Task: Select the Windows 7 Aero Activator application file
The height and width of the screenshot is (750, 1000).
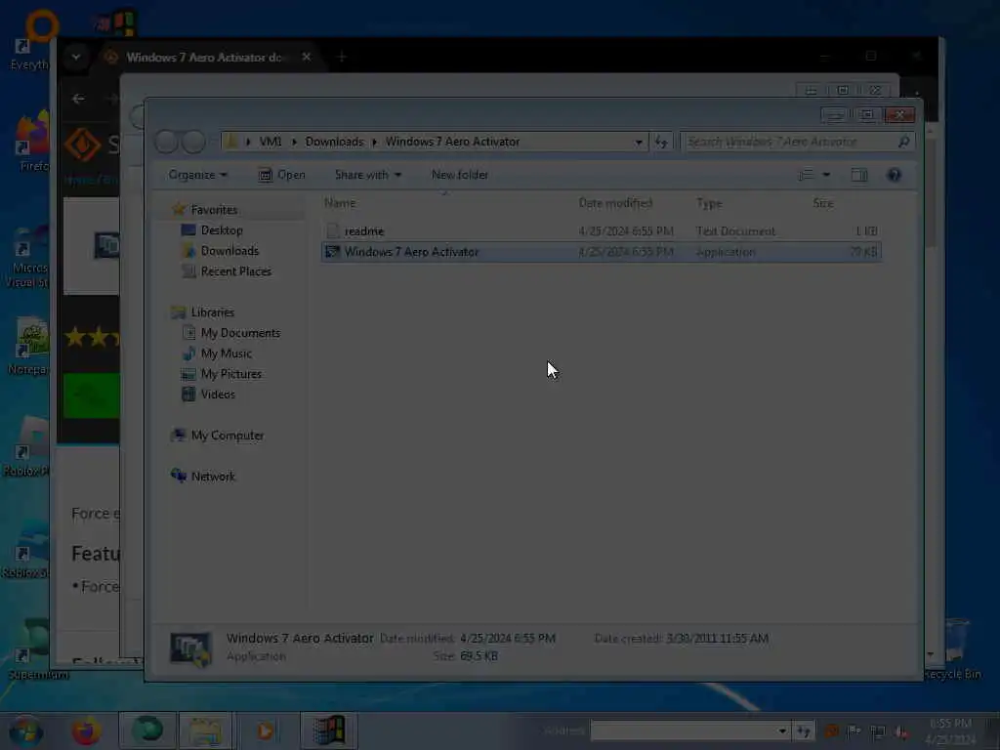Action: (601, 252)
